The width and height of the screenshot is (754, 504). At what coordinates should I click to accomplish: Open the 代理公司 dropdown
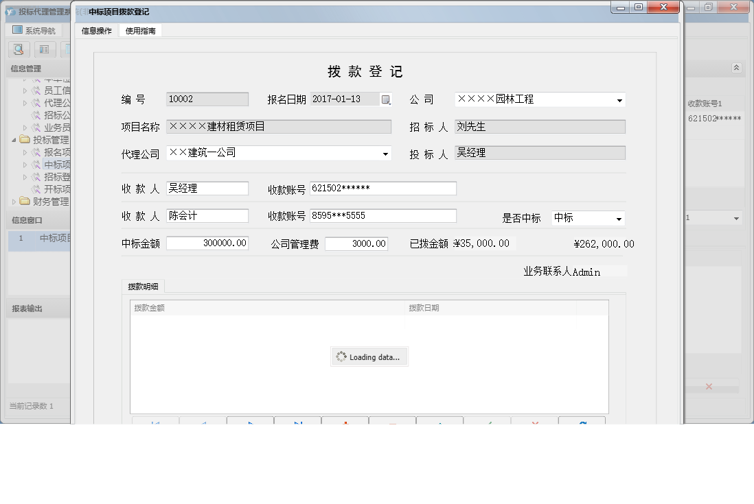386,154
